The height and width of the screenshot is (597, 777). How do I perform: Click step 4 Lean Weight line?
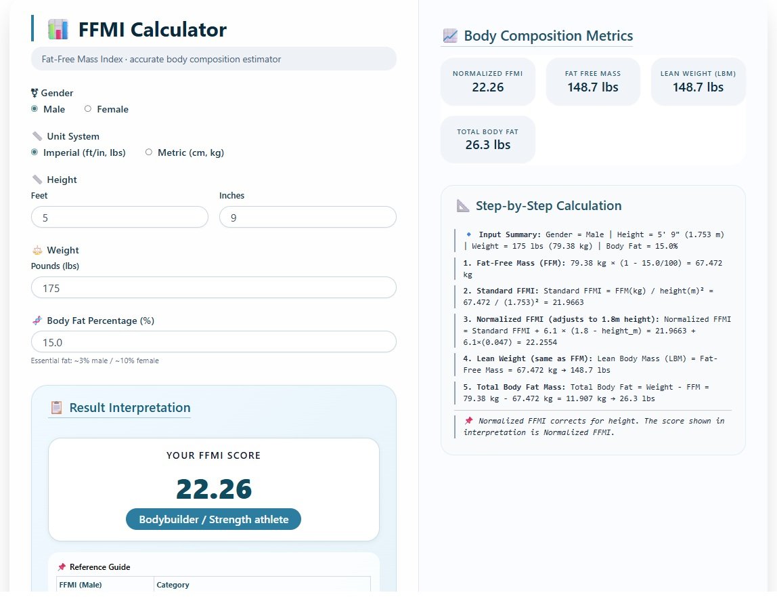click(593, 365)
